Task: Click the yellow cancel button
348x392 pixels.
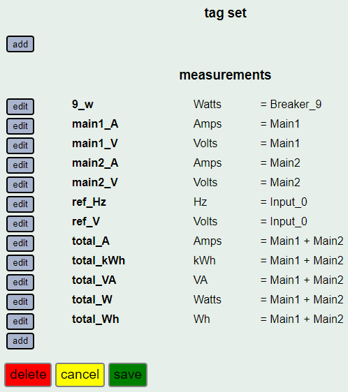Action: tap(80, 375)
